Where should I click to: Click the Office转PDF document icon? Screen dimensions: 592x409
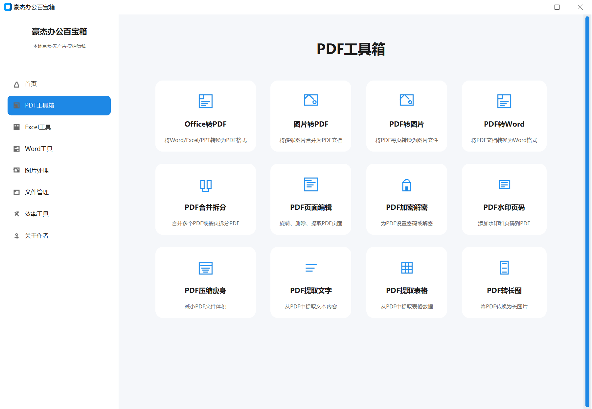(x=206, y=101)
